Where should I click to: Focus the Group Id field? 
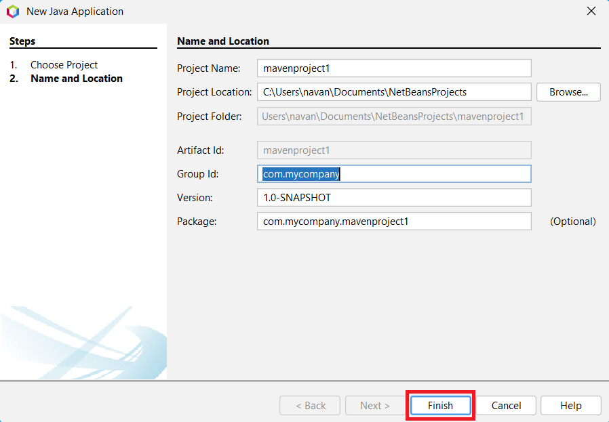[x=394, y=174]
